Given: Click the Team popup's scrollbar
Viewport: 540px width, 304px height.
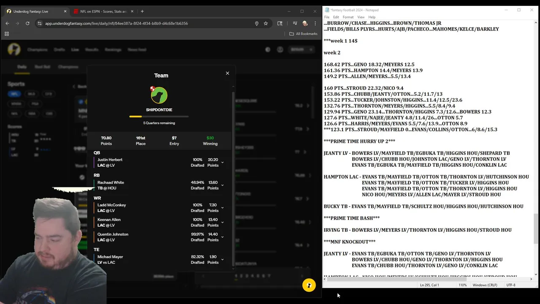Looking at the screenshot, I should tap(233, 179).
